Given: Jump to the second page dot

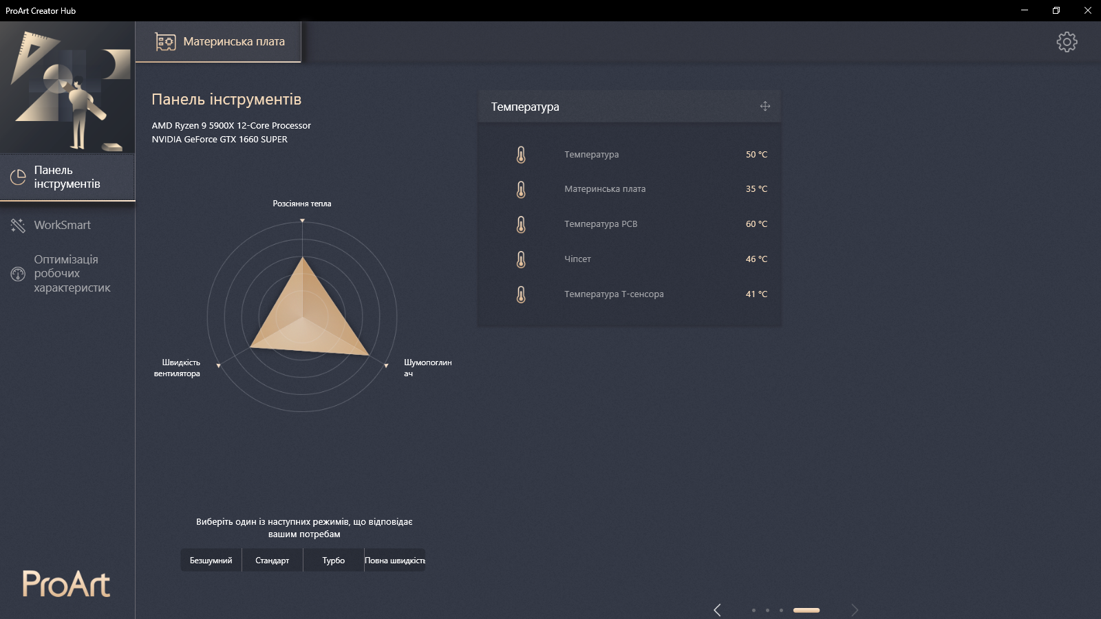Looking at the screenshot, I should [x=767, y=610].
